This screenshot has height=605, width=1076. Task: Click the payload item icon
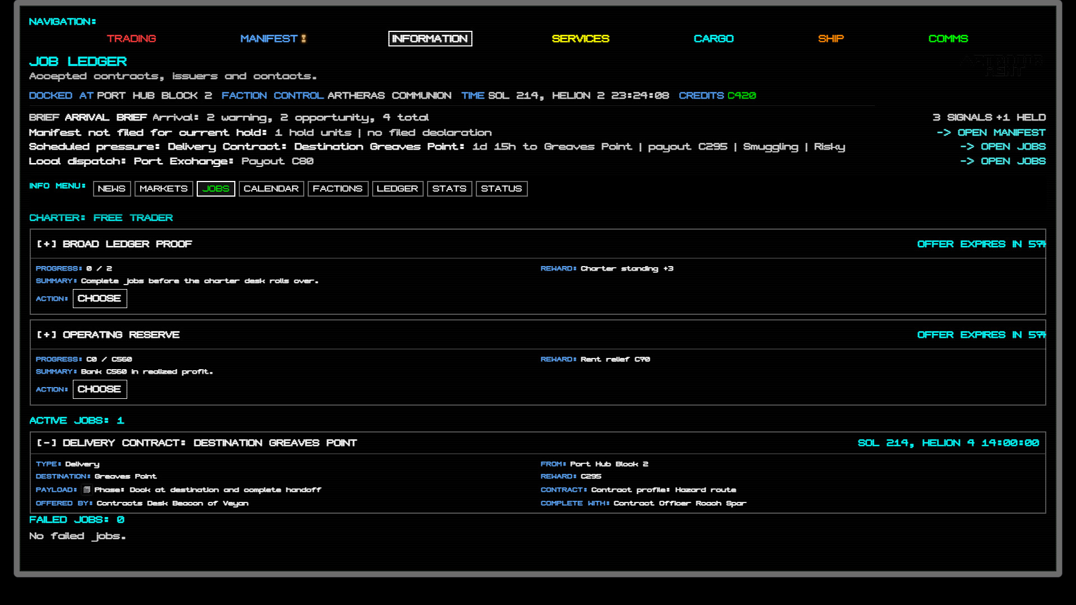(87, 490)
